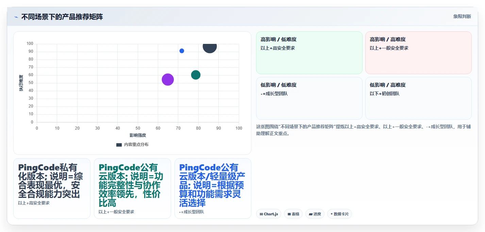Click the purple bubble in the chart
Screen dimensions: 485x232
[168, 79]
